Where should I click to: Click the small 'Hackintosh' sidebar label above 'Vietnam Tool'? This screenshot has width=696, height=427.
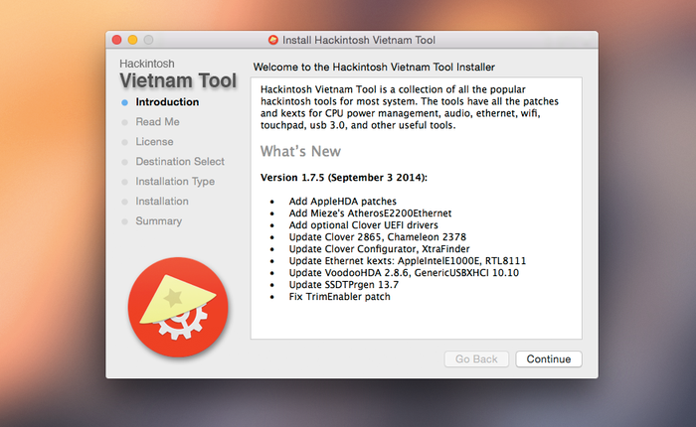147,64
